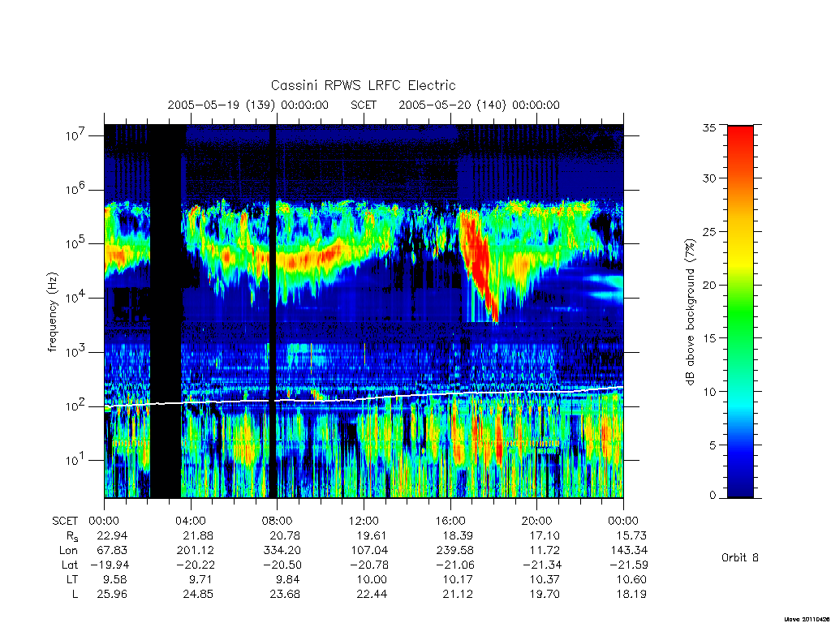Click the L value '19.70'
The image size is (831, 623).
point(545,595)
